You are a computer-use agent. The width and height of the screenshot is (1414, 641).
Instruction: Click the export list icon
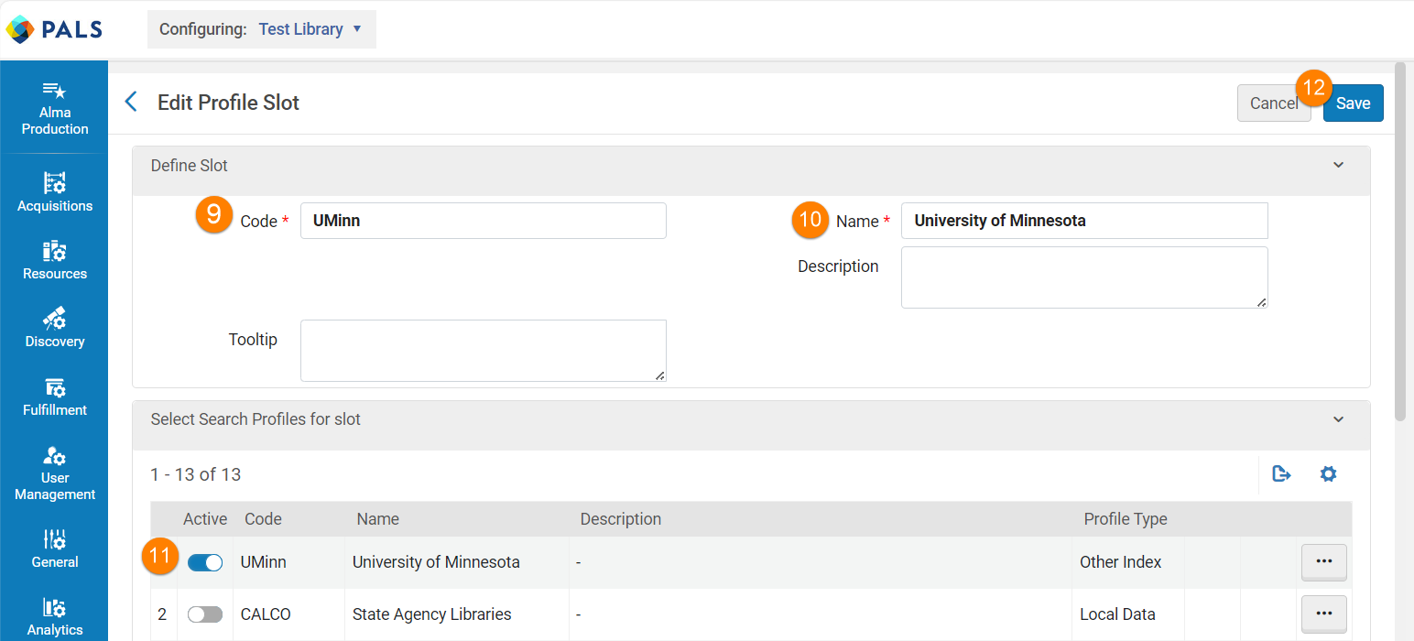coord(1281,474)
